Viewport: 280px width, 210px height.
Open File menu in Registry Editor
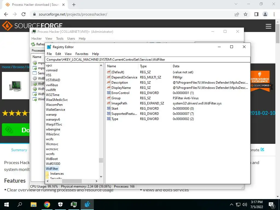(49, 54)
